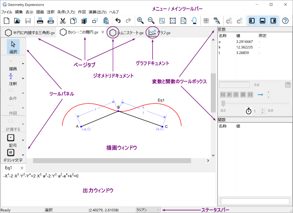
Task: Select the 選択 arrow tool
Action: point(13,46)
